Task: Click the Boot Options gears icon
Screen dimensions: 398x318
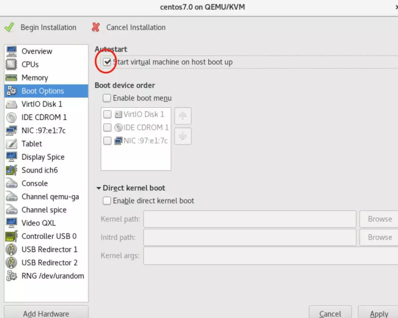Action: click(x=11, y=91)
